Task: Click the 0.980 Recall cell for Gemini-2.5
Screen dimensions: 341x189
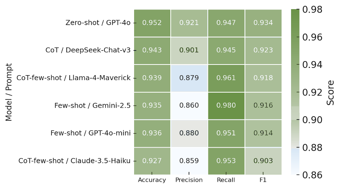Action: point(226,106)
